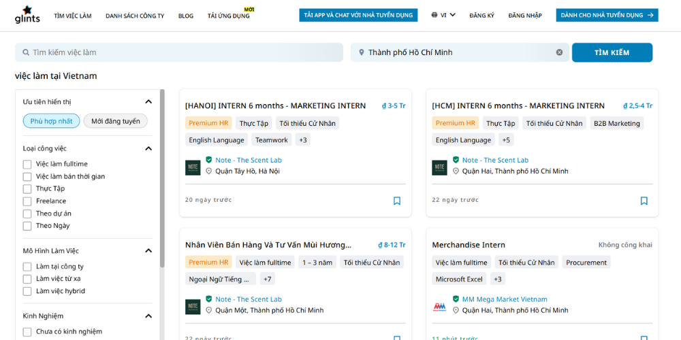Clear the Thành phố Hồ Chí Minh location
Viewport: 681px width, 340px height.
(559, 52)
